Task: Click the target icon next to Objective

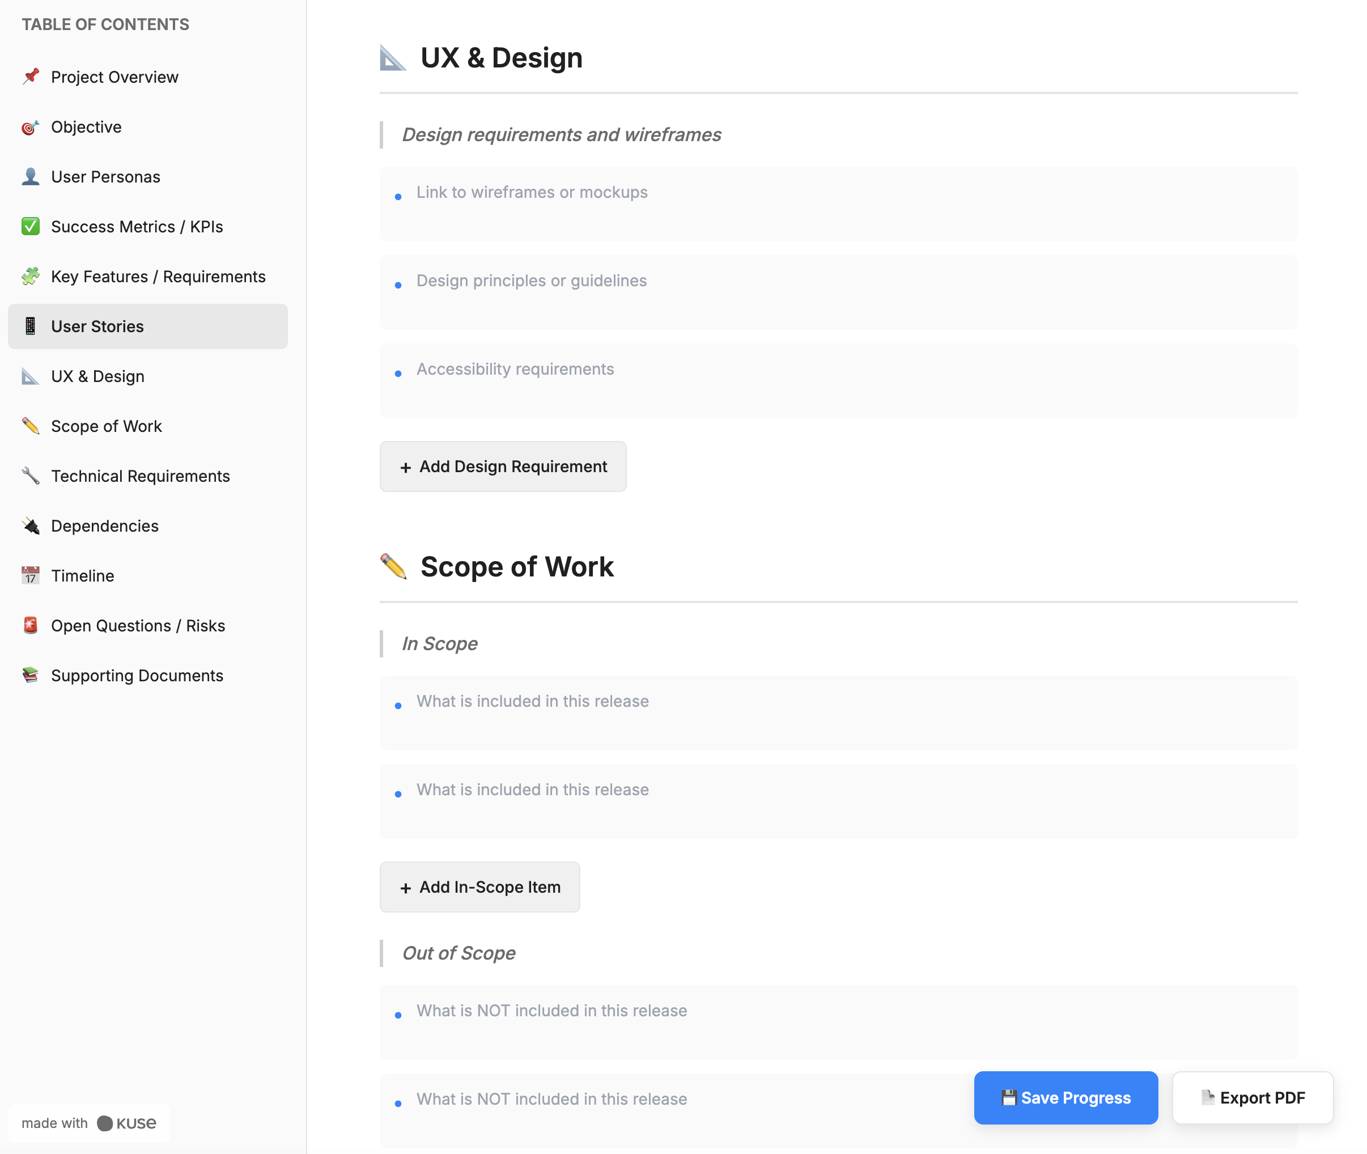Action: (x=30, y=127)
